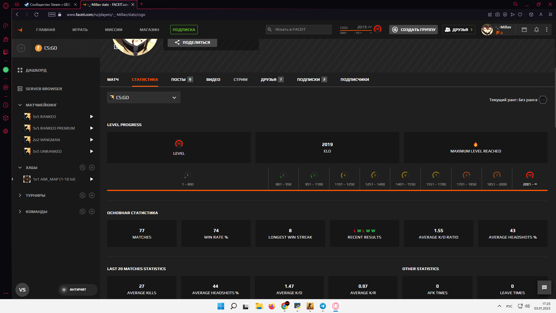Reload the page
The height and width of the screenshot is (313, 556).
[x=36, y=14]
